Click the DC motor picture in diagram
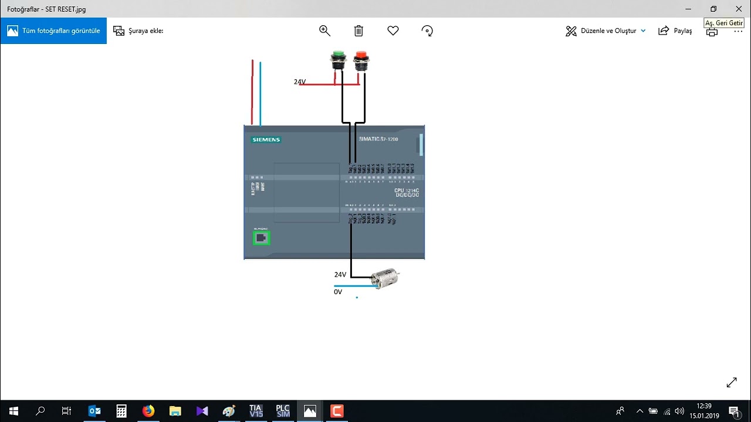The height and width of the screenshot is (422, 751). 385,278
